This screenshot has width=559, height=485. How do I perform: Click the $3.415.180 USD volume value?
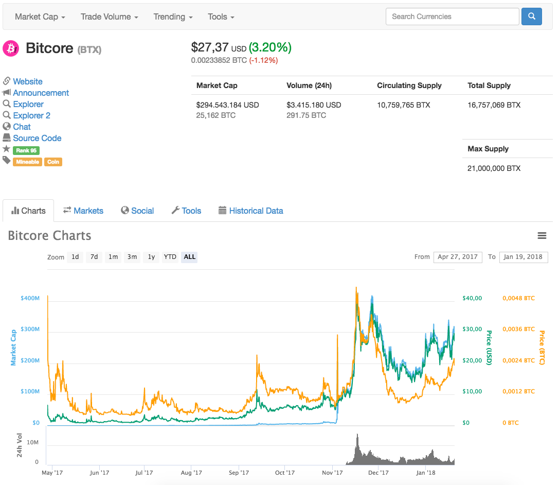coord(314,105)
